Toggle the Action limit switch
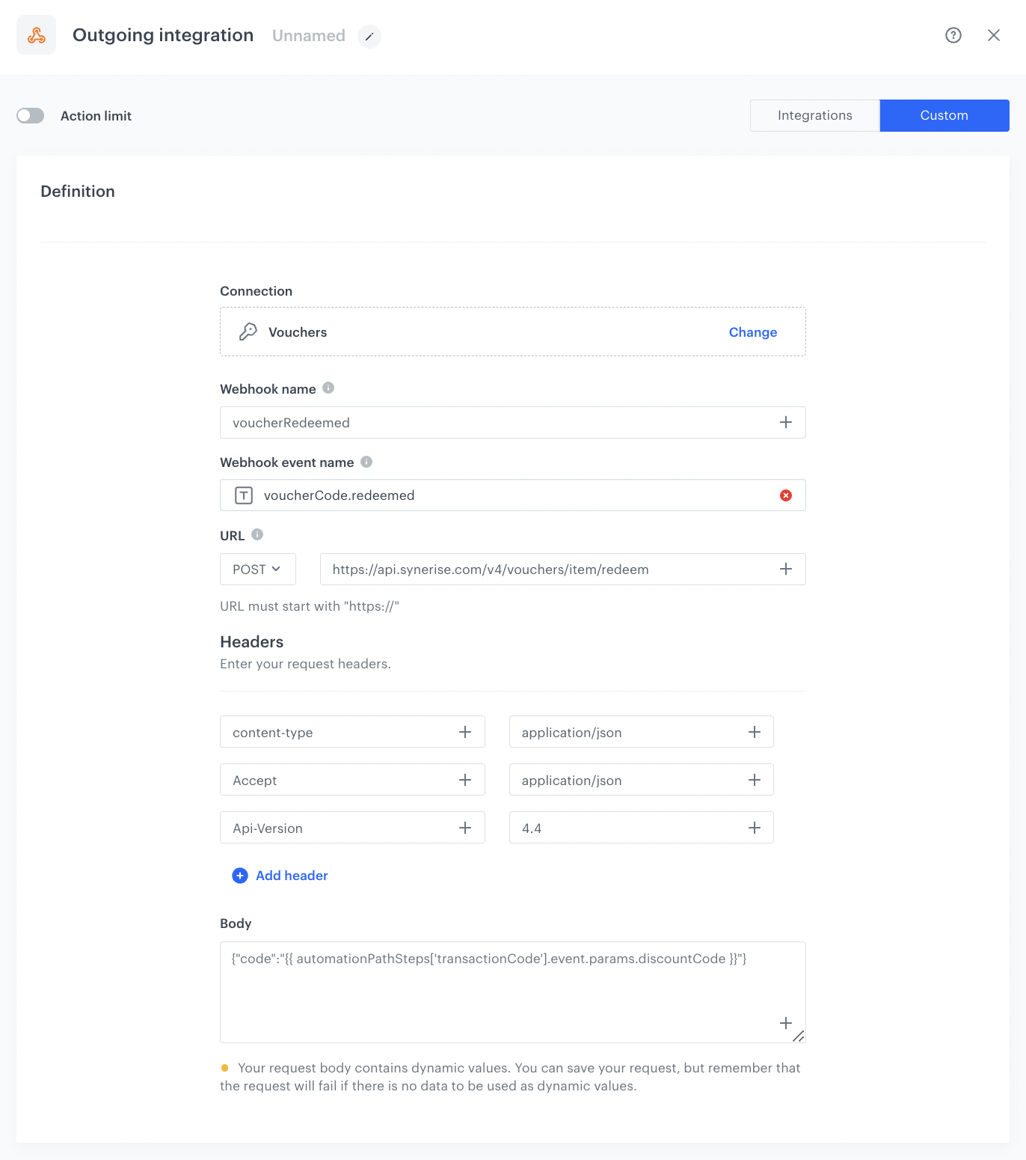The height and width of the screenshot is (1160, 1026). click(x=31, y=115)
